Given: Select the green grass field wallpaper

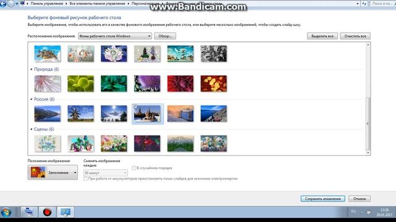Looking at the screenshot, I should 180,144.
